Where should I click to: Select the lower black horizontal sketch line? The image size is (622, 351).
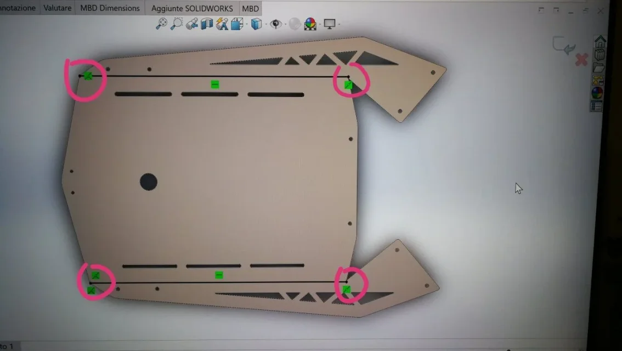(x=218, y=282)
